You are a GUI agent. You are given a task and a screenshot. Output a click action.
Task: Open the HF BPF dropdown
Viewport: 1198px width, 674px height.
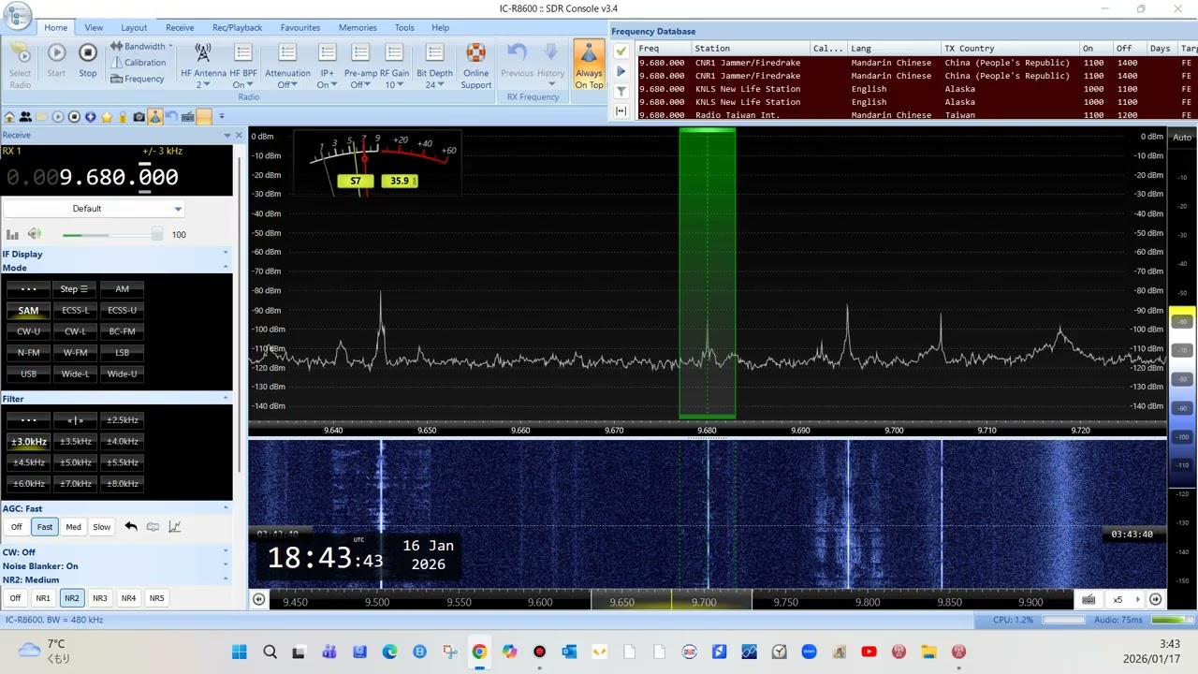pyautogui.click(x=243, y=66)
